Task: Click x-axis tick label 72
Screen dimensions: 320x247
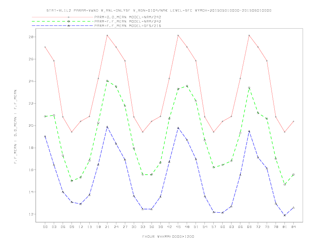Action: click(x=258, y=227)
